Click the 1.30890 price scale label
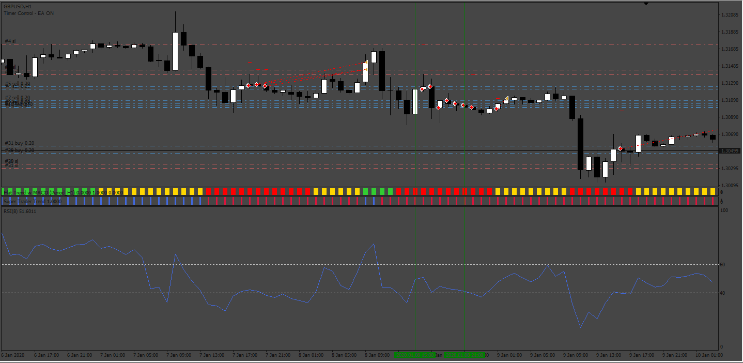Viewport: 743px width, 363px height. coord(729,117)
